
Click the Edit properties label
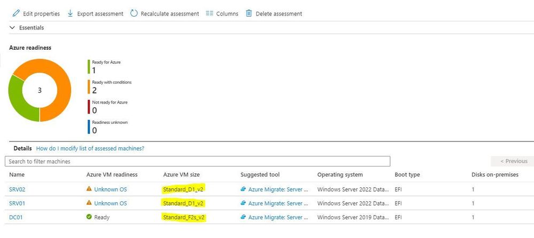click(41, 14)
